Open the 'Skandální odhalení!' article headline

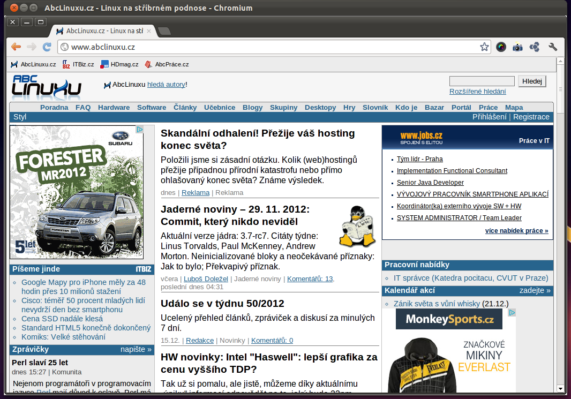(x=258, y=139)
